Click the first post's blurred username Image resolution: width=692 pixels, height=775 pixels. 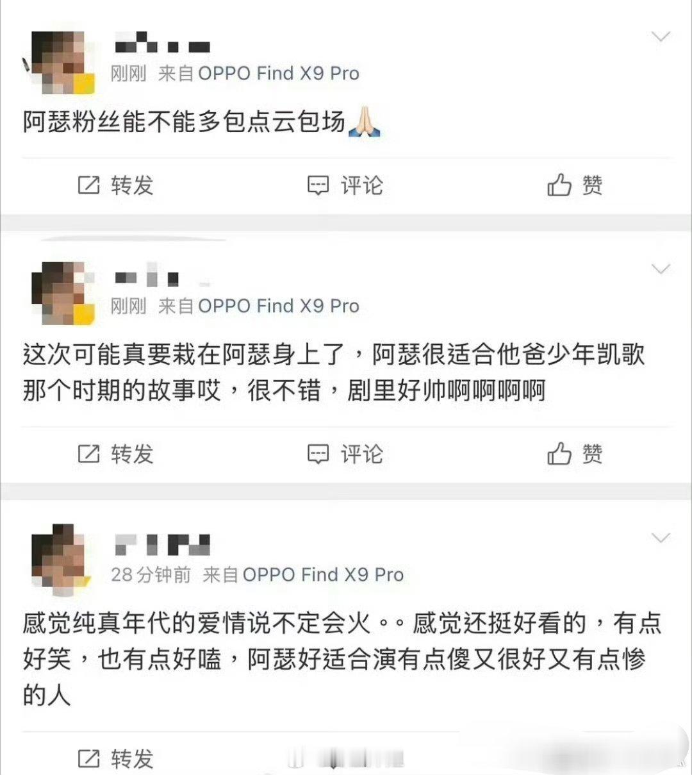[163, 44]
